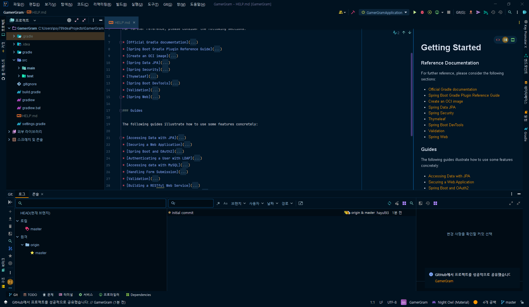Viewport: 529px width, 307px height.
Task: Open Accessing Data with JPA link
Action: point(449,176)
